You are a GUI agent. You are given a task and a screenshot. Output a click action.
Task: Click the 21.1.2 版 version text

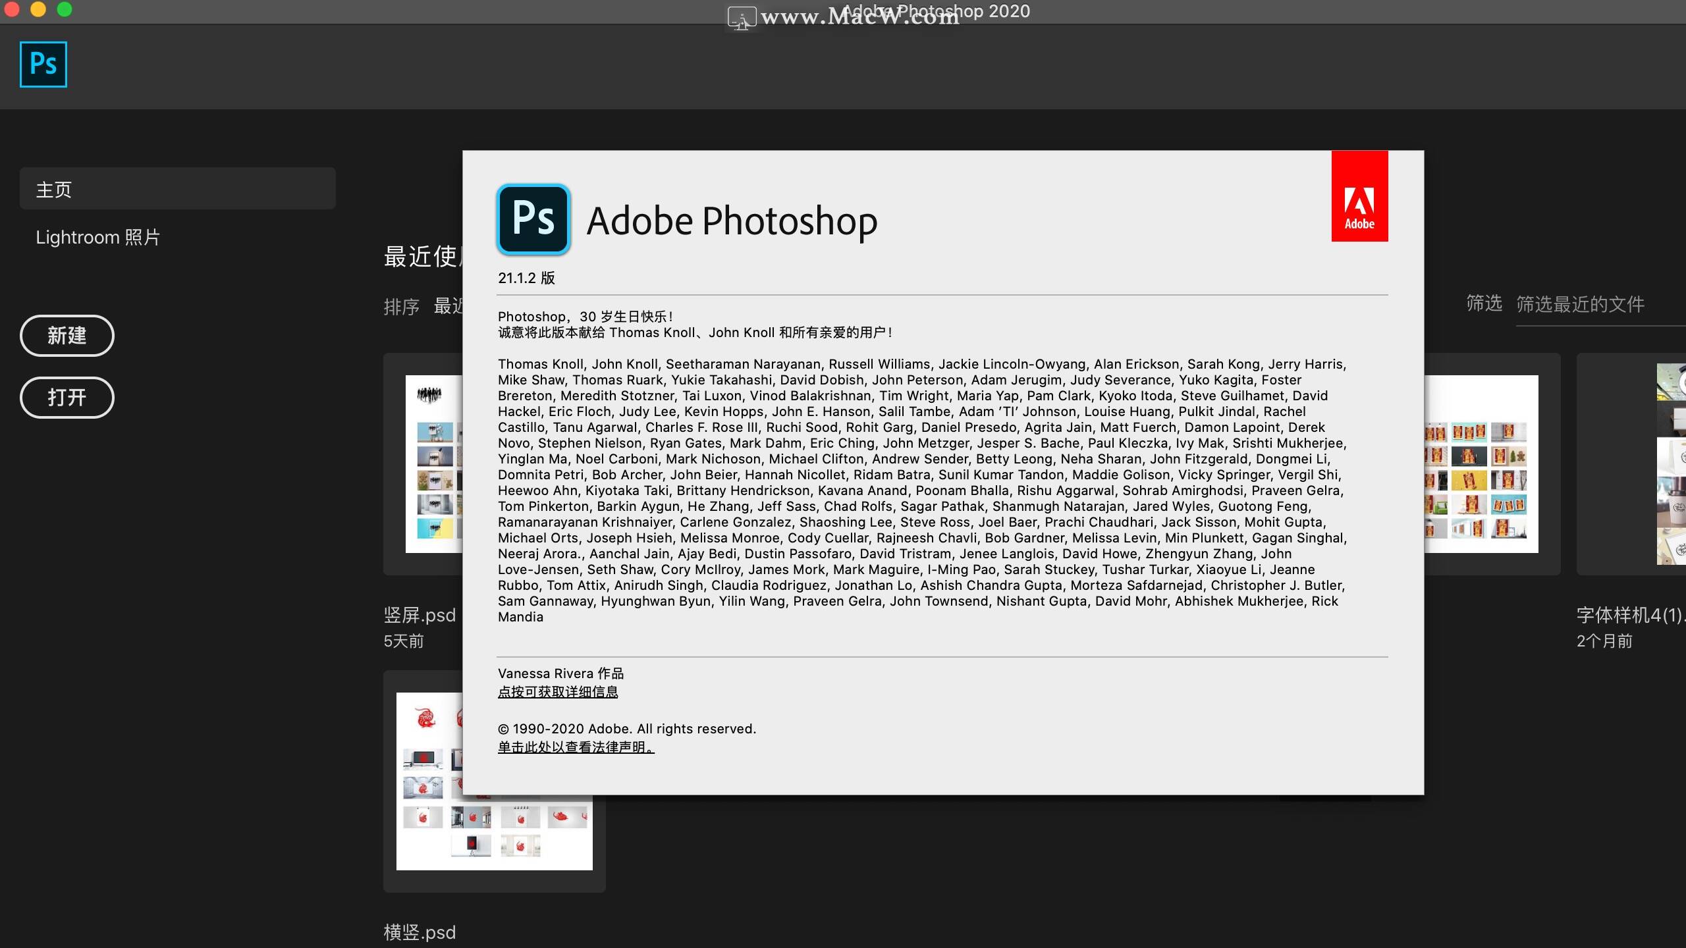526,278
